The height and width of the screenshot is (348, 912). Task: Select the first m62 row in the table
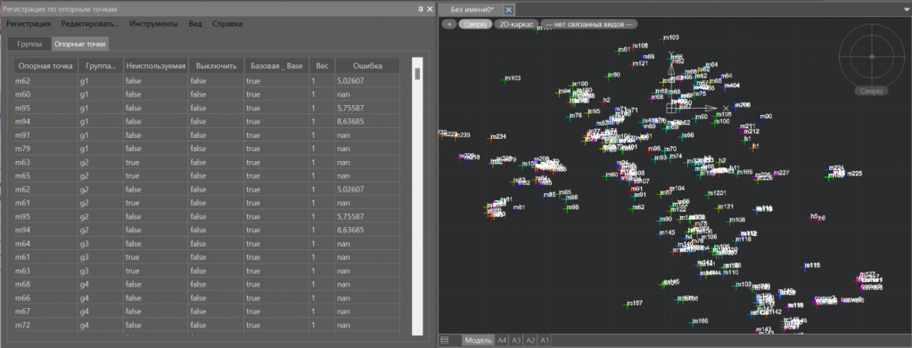[x=207, y=80]
